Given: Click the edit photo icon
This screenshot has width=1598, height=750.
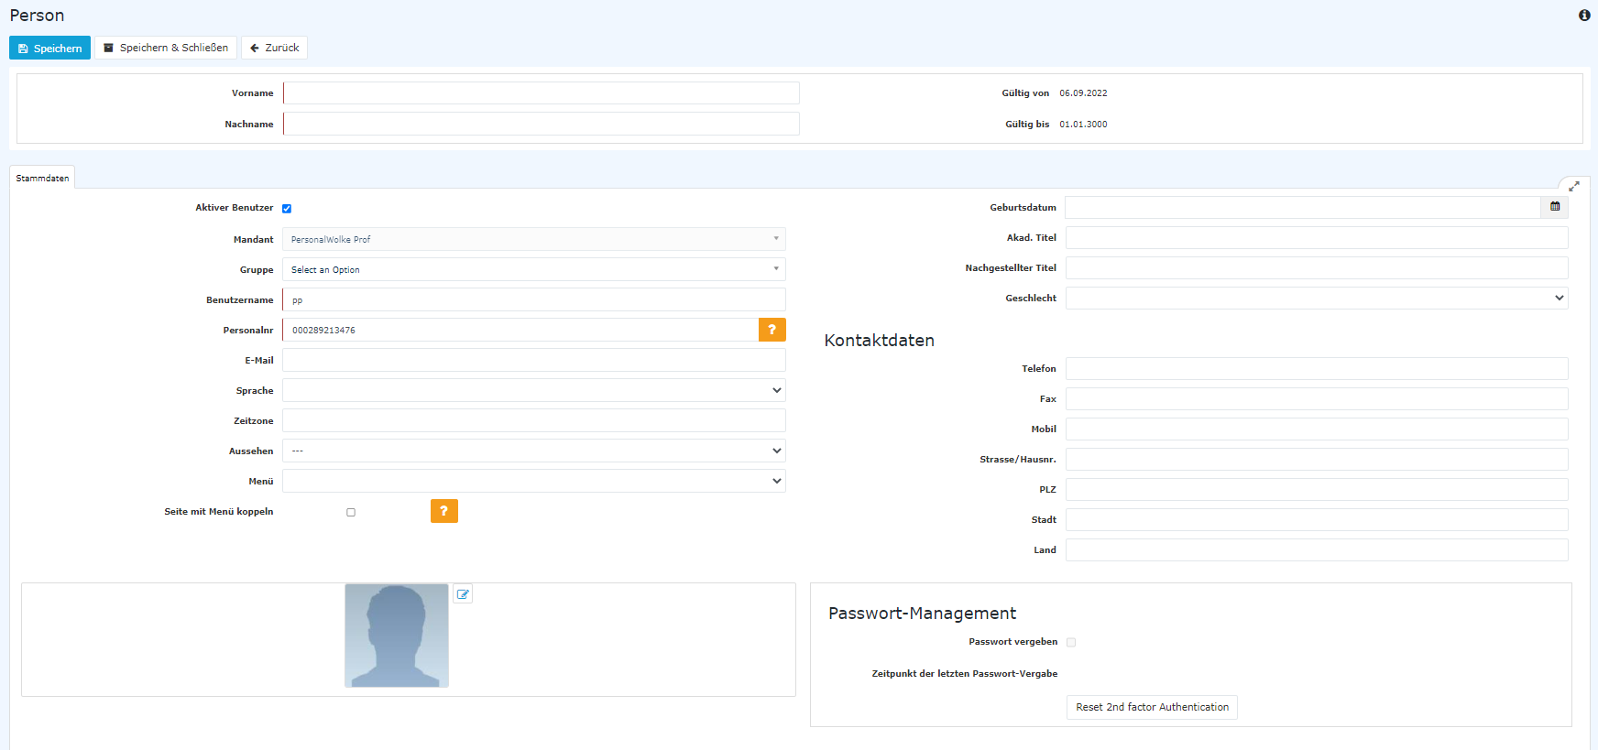Looking at the screenshot, I should point(463,594).
